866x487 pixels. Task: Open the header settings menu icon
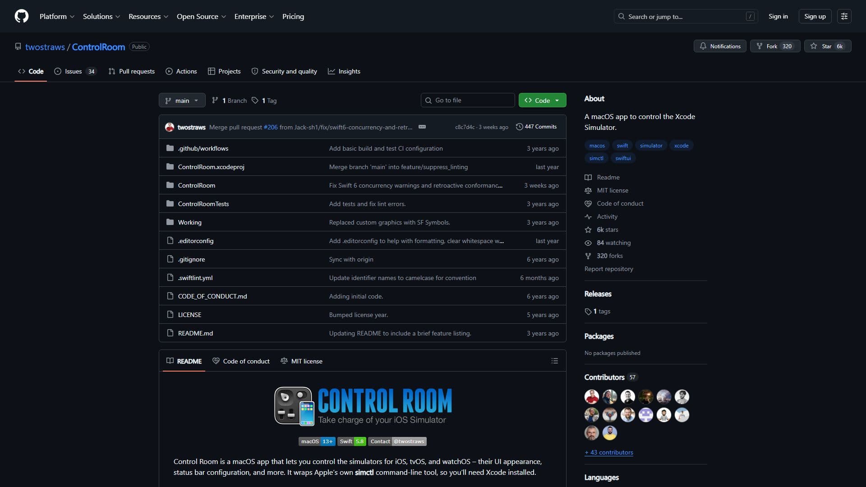[x=844, y=16]
